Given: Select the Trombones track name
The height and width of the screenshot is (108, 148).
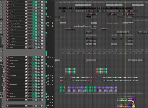Looking at the screenshot, I should 13,41.
